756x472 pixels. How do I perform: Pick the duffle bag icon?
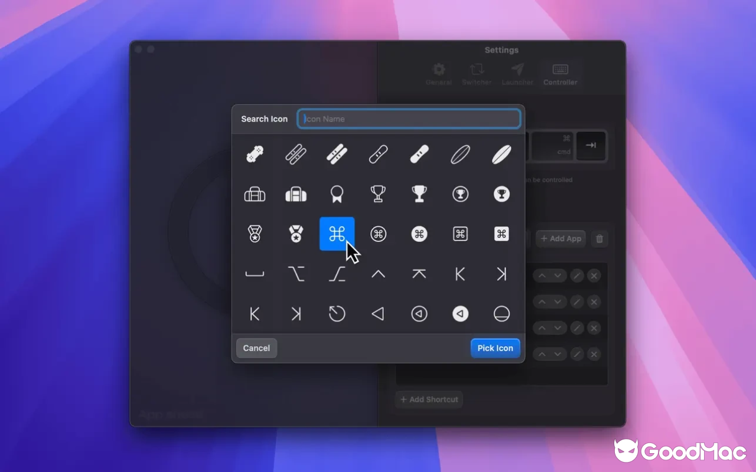(x=254, y=194)
